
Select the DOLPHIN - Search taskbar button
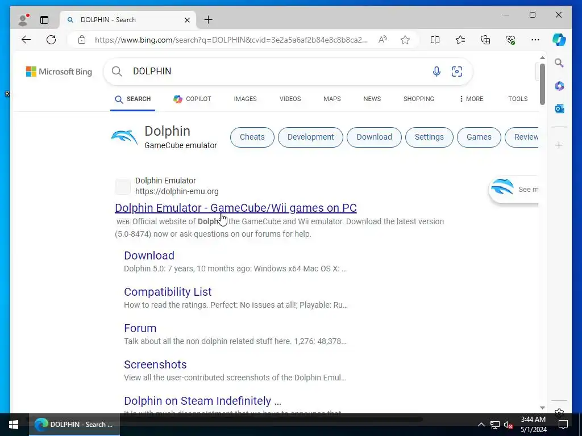tap(74, 425)
